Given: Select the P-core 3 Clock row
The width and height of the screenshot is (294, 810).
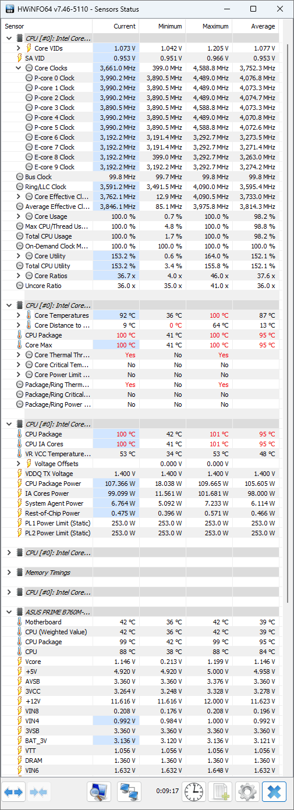Looking at the screenshot, I should (x=140, y=108).
